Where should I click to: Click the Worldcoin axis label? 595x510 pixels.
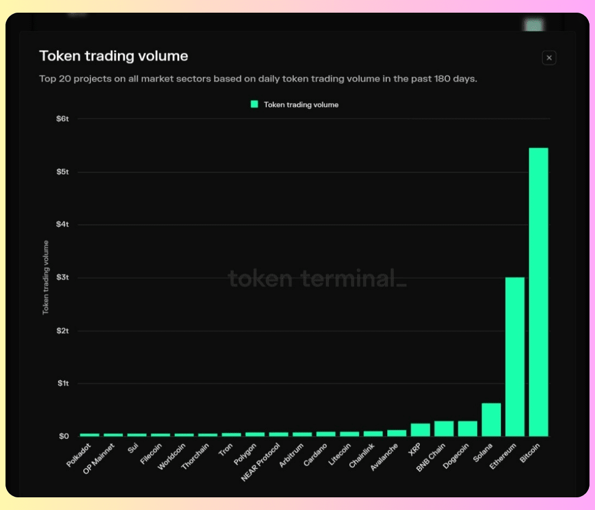pyautogui.click(x=172, y=457)
